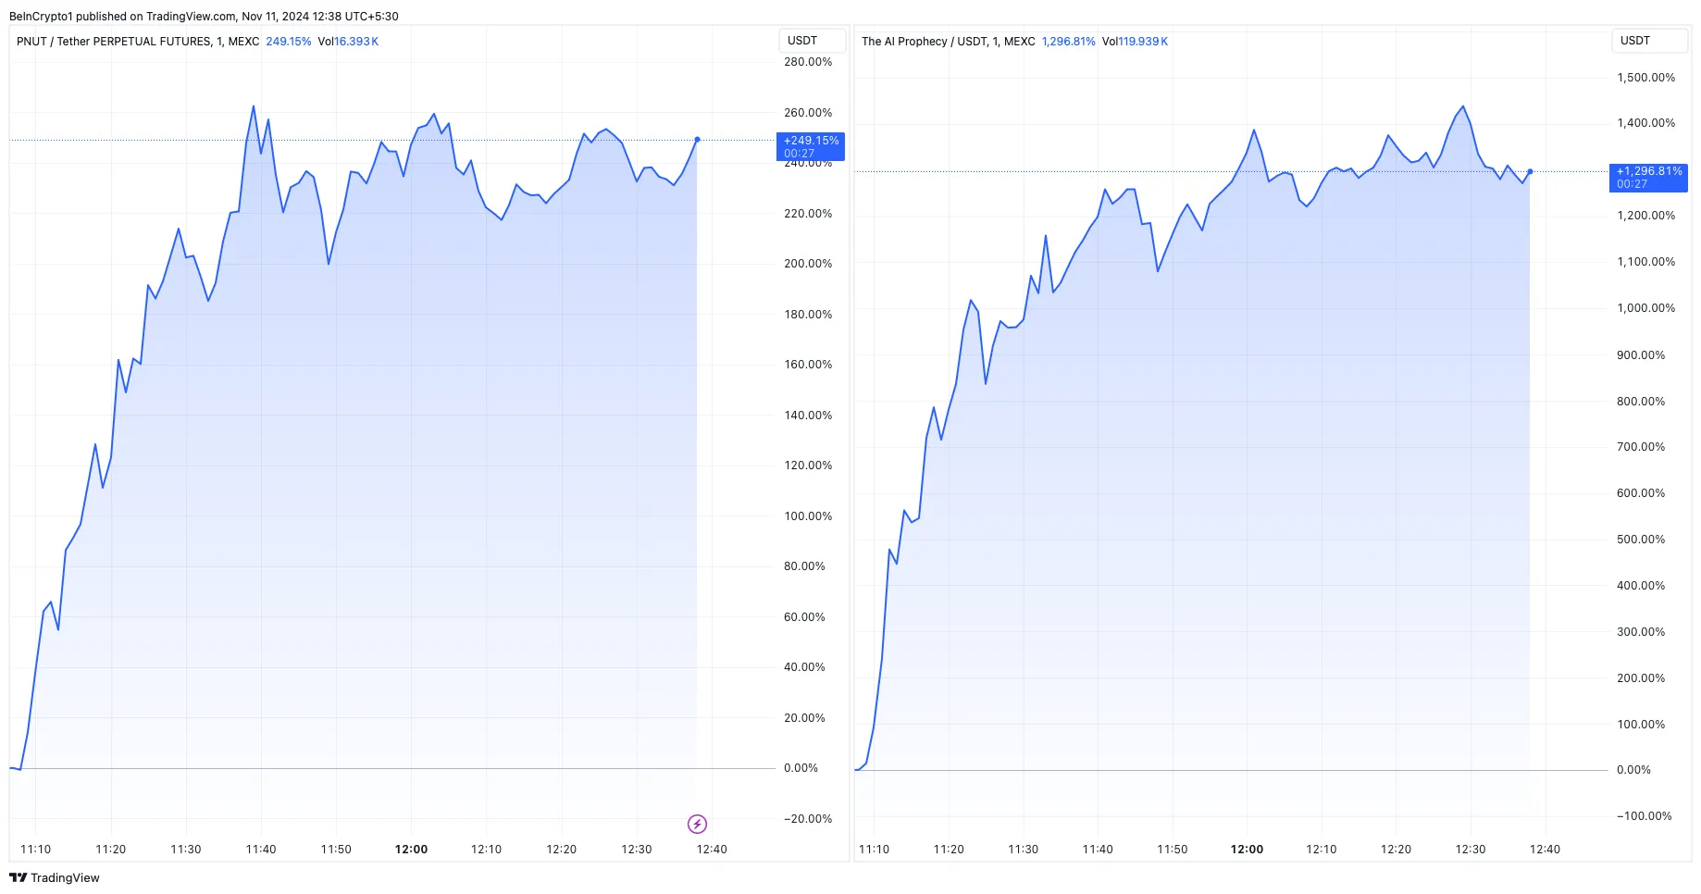This screenshot has width=1701, height=894.
Task: Click the purple lightning bolt icon
Action: point(697,824)
